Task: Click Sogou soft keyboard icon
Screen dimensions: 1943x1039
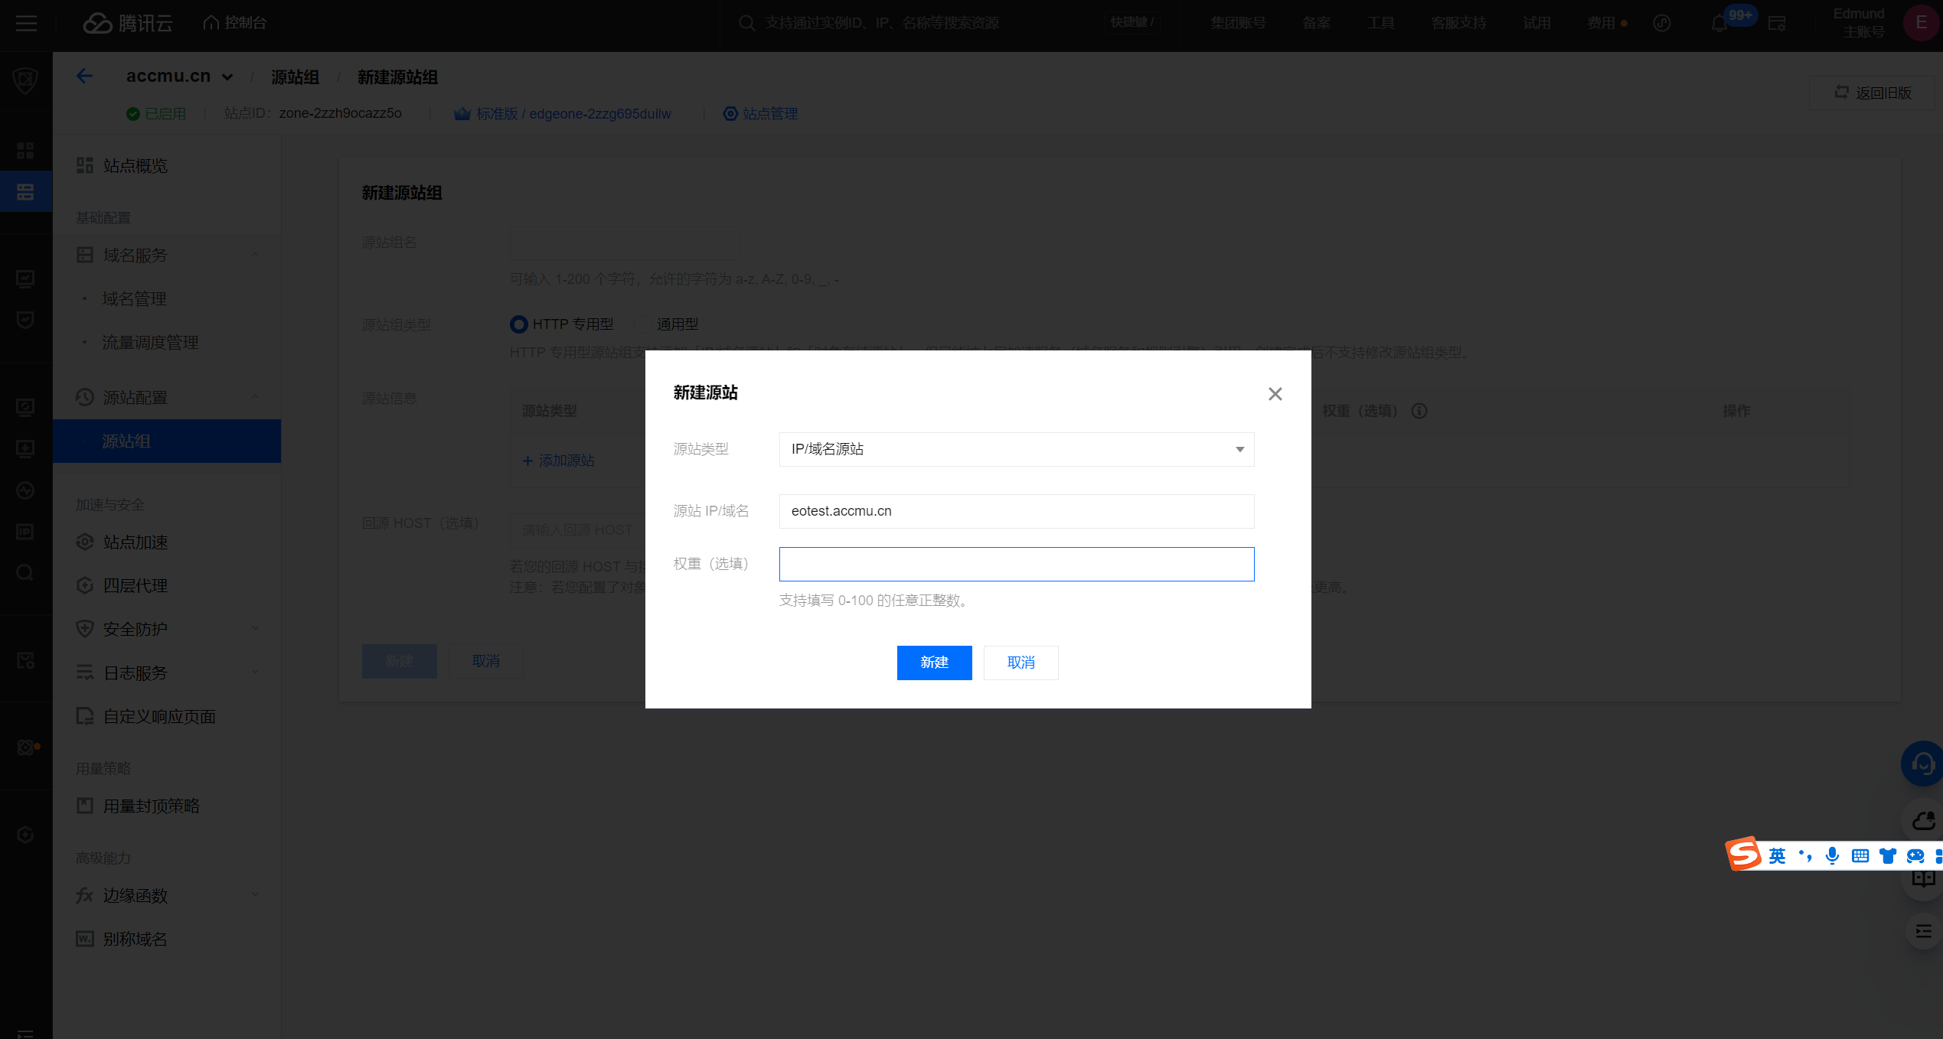Action: click(x=1860, y=855)
